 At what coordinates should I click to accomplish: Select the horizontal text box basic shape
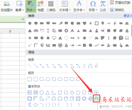point(30,93)
